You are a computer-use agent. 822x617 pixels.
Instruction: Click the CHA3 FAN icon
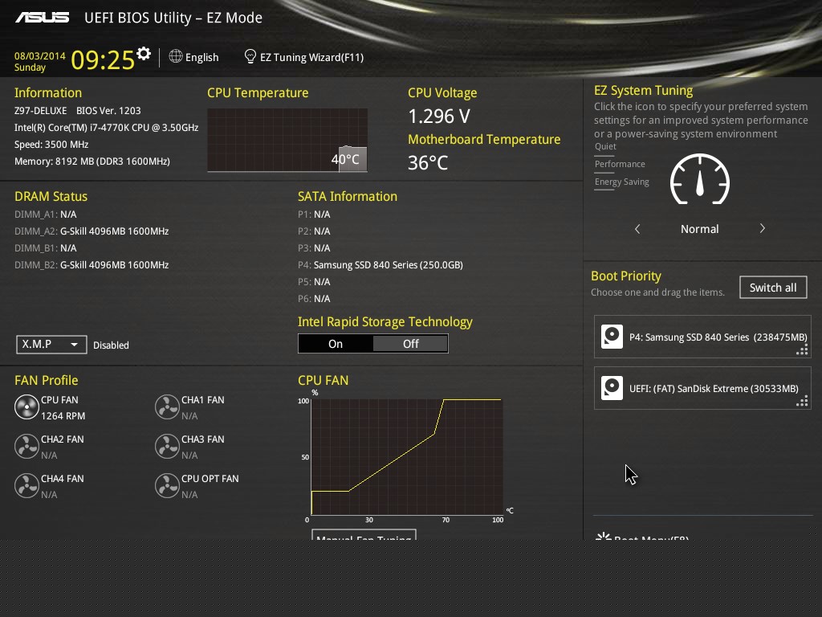tap(167, 447)
